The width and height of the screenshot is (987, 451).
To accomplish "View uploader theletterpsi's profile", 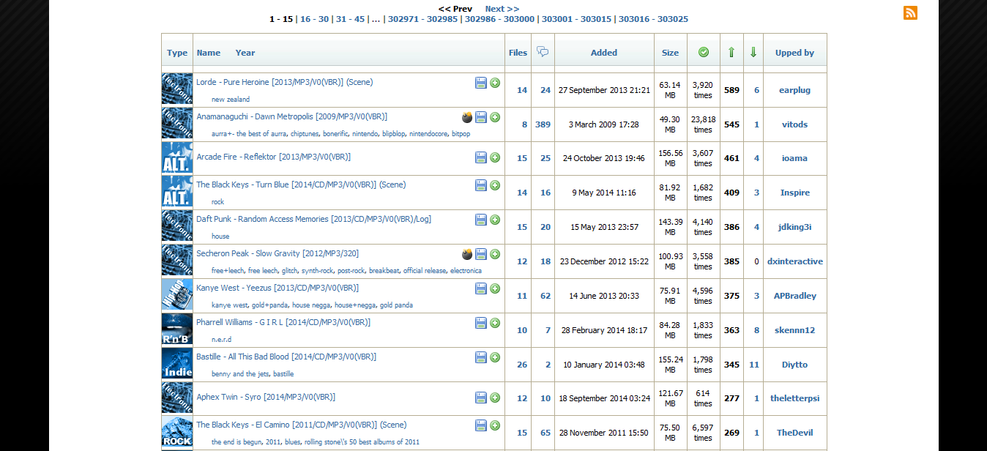I will pos(794,398).
